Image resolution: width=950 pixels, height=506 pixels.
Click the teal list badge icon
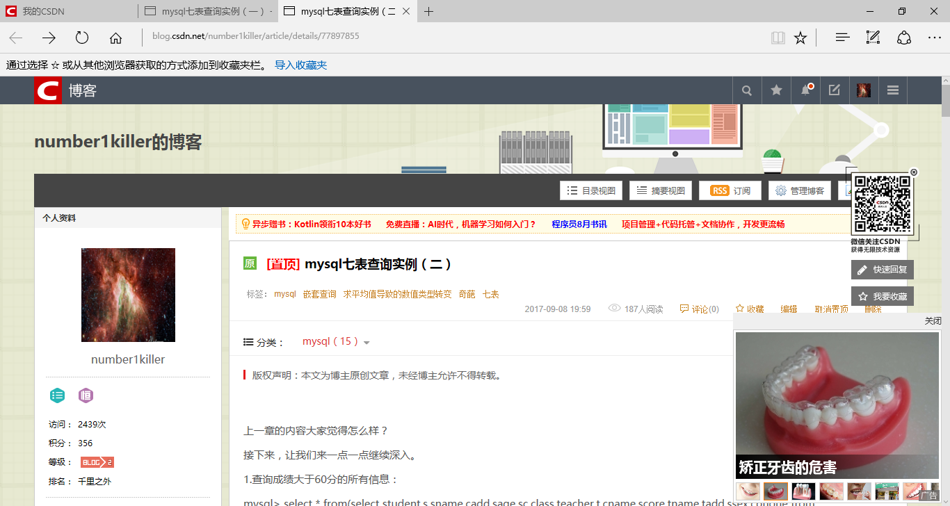coord(57,395)
